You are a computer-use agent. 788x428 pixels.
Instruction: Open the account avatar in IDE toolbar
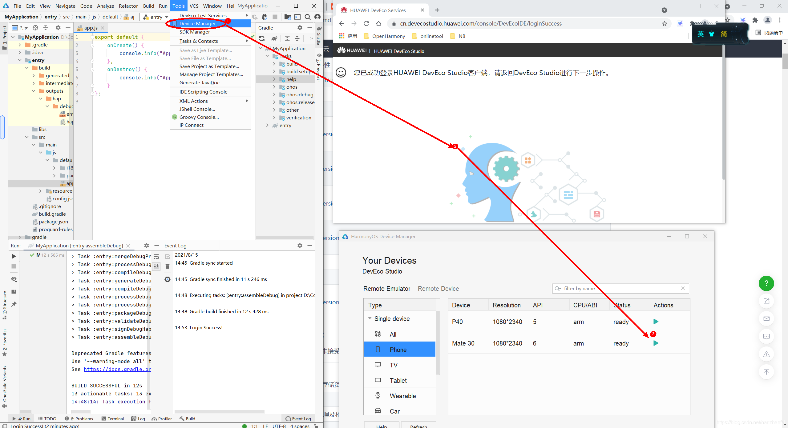(317, 17)
